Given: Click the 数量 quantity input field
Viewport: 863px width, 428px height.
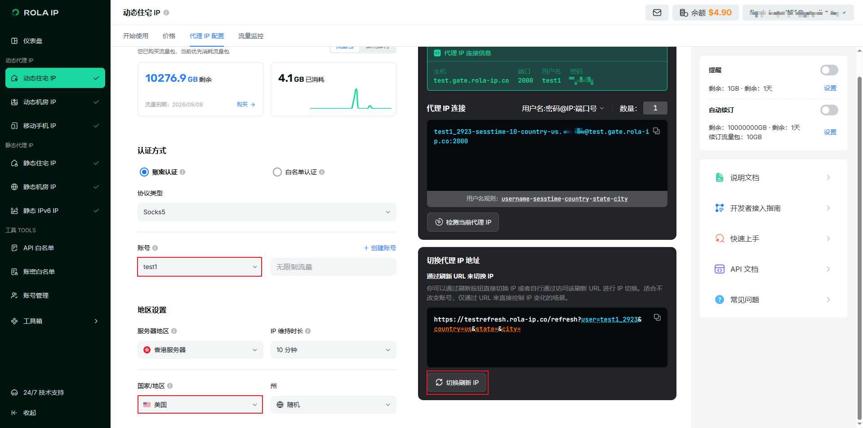Looking at the screenshot, I should (x=655, y=108).
